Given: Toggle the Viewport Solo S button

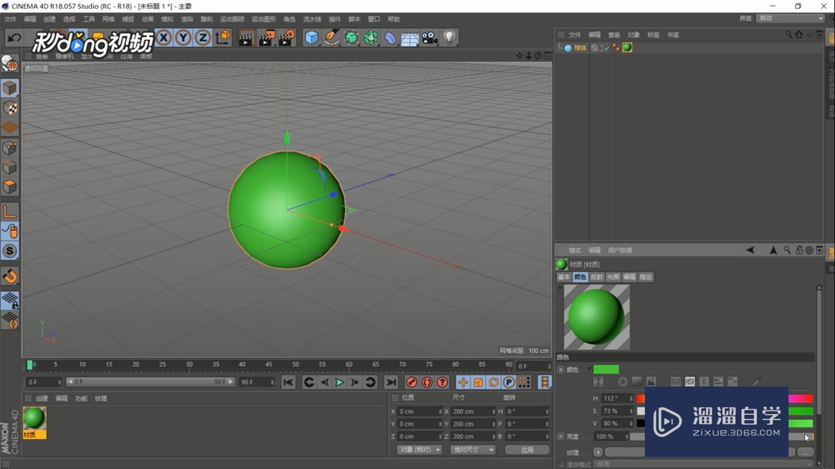Looking at the screenshot, I should [x=9, y=251].
